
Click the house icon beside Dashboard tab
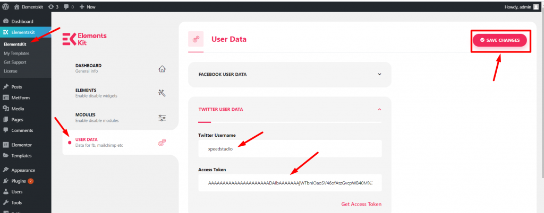(x=162, y=68)
